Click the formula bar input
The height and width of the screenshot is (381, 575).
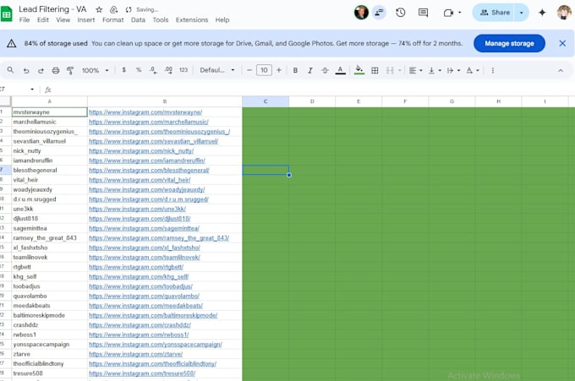tap(312, 89)
